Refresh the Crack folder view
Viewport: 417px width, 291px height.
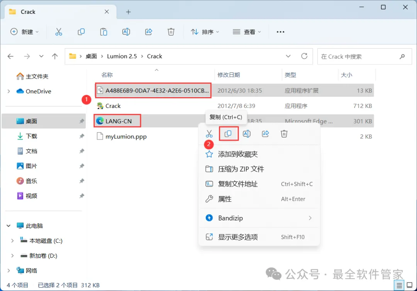(x=304, y=56)
